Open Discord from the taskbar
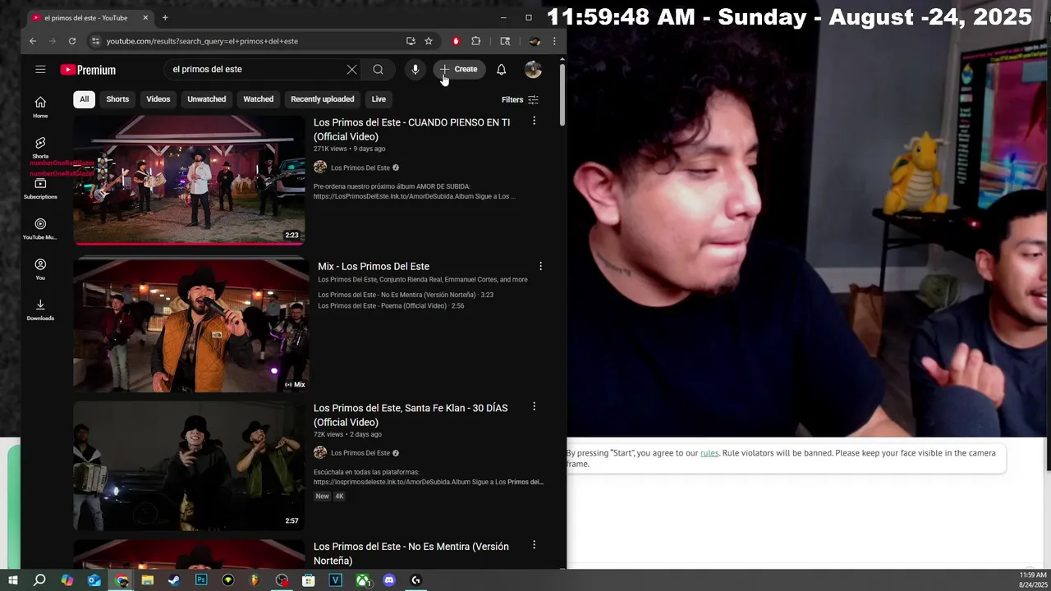Screen dimensions: 1051x591 pos(389,580)
